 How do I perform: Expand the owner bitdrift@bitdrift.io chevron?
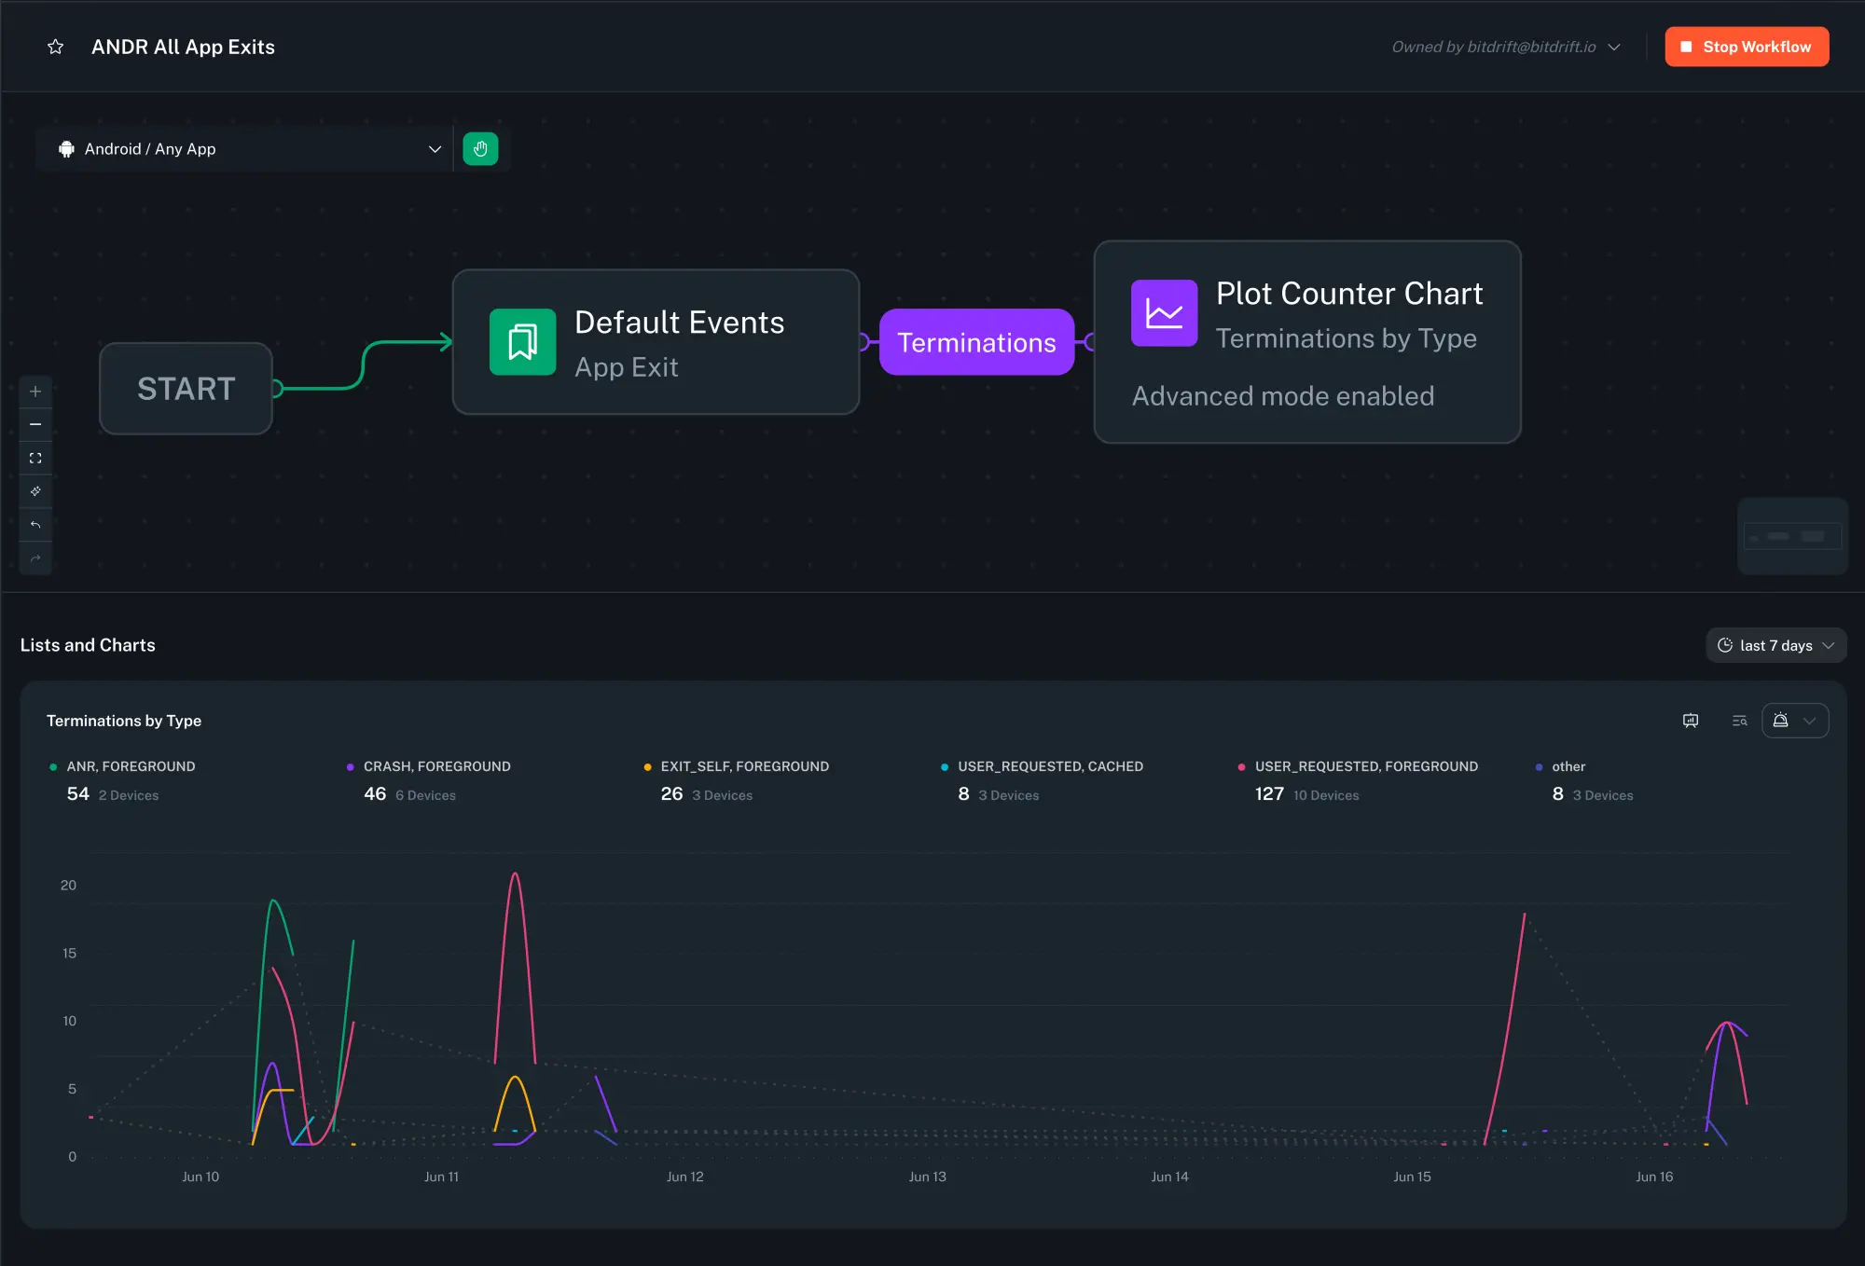pos(1614,48)
